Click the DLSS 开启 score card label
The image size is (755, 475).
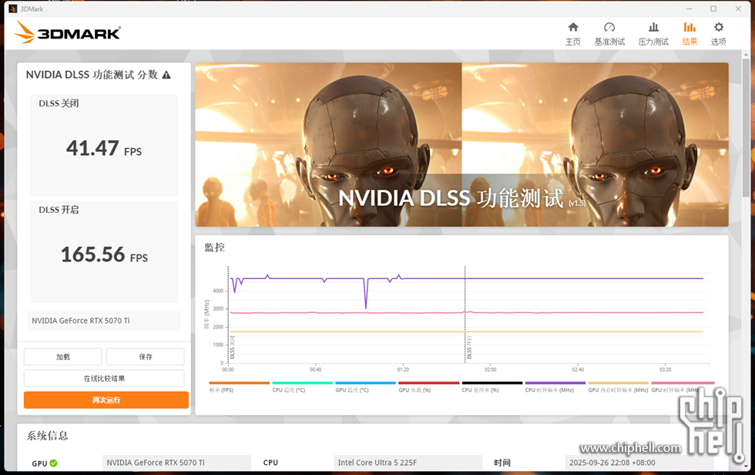(59, 210)
